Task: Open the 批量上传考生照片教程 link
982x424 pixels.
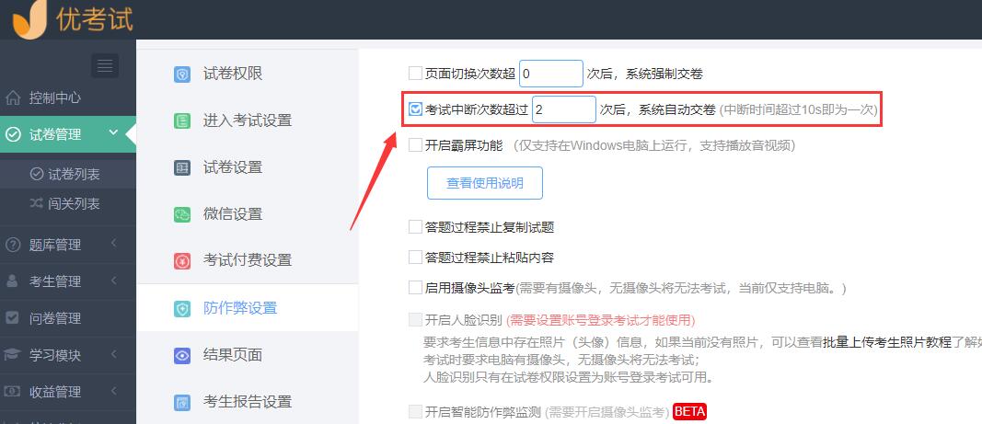Action: (887, 342)
